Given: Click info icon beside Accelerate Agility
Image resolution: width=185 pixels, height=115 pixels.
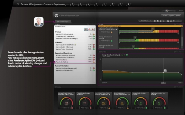Looking at the screenshot, I should tap(67, 62).
